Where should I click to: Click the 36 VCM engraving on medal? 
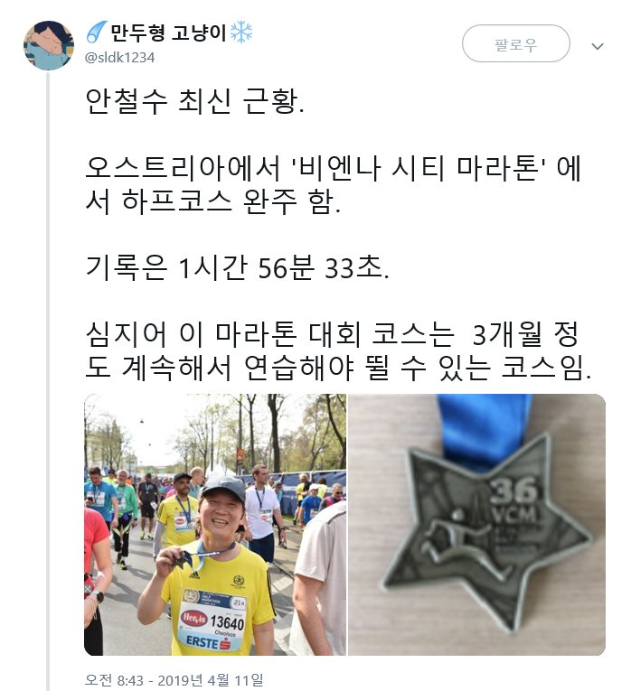(514, 500)
